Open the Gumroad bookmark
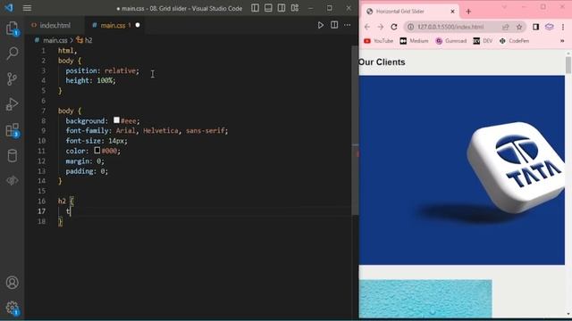 (x=450, y=41)
